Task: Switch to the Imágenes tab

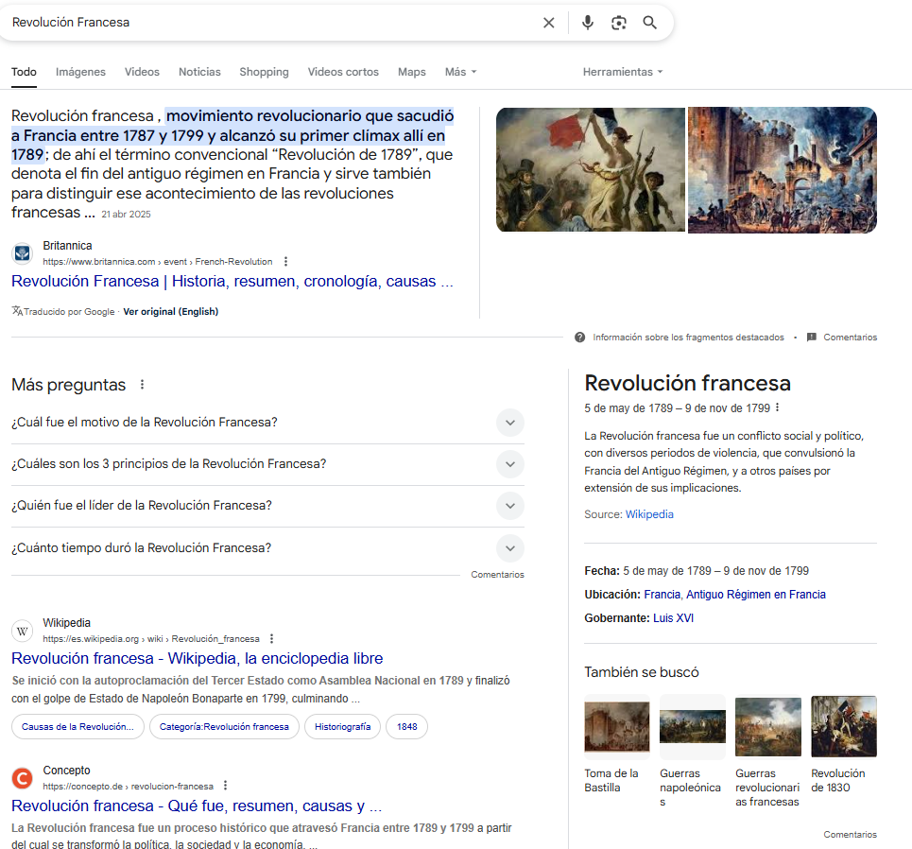Action: click(80, 72)
